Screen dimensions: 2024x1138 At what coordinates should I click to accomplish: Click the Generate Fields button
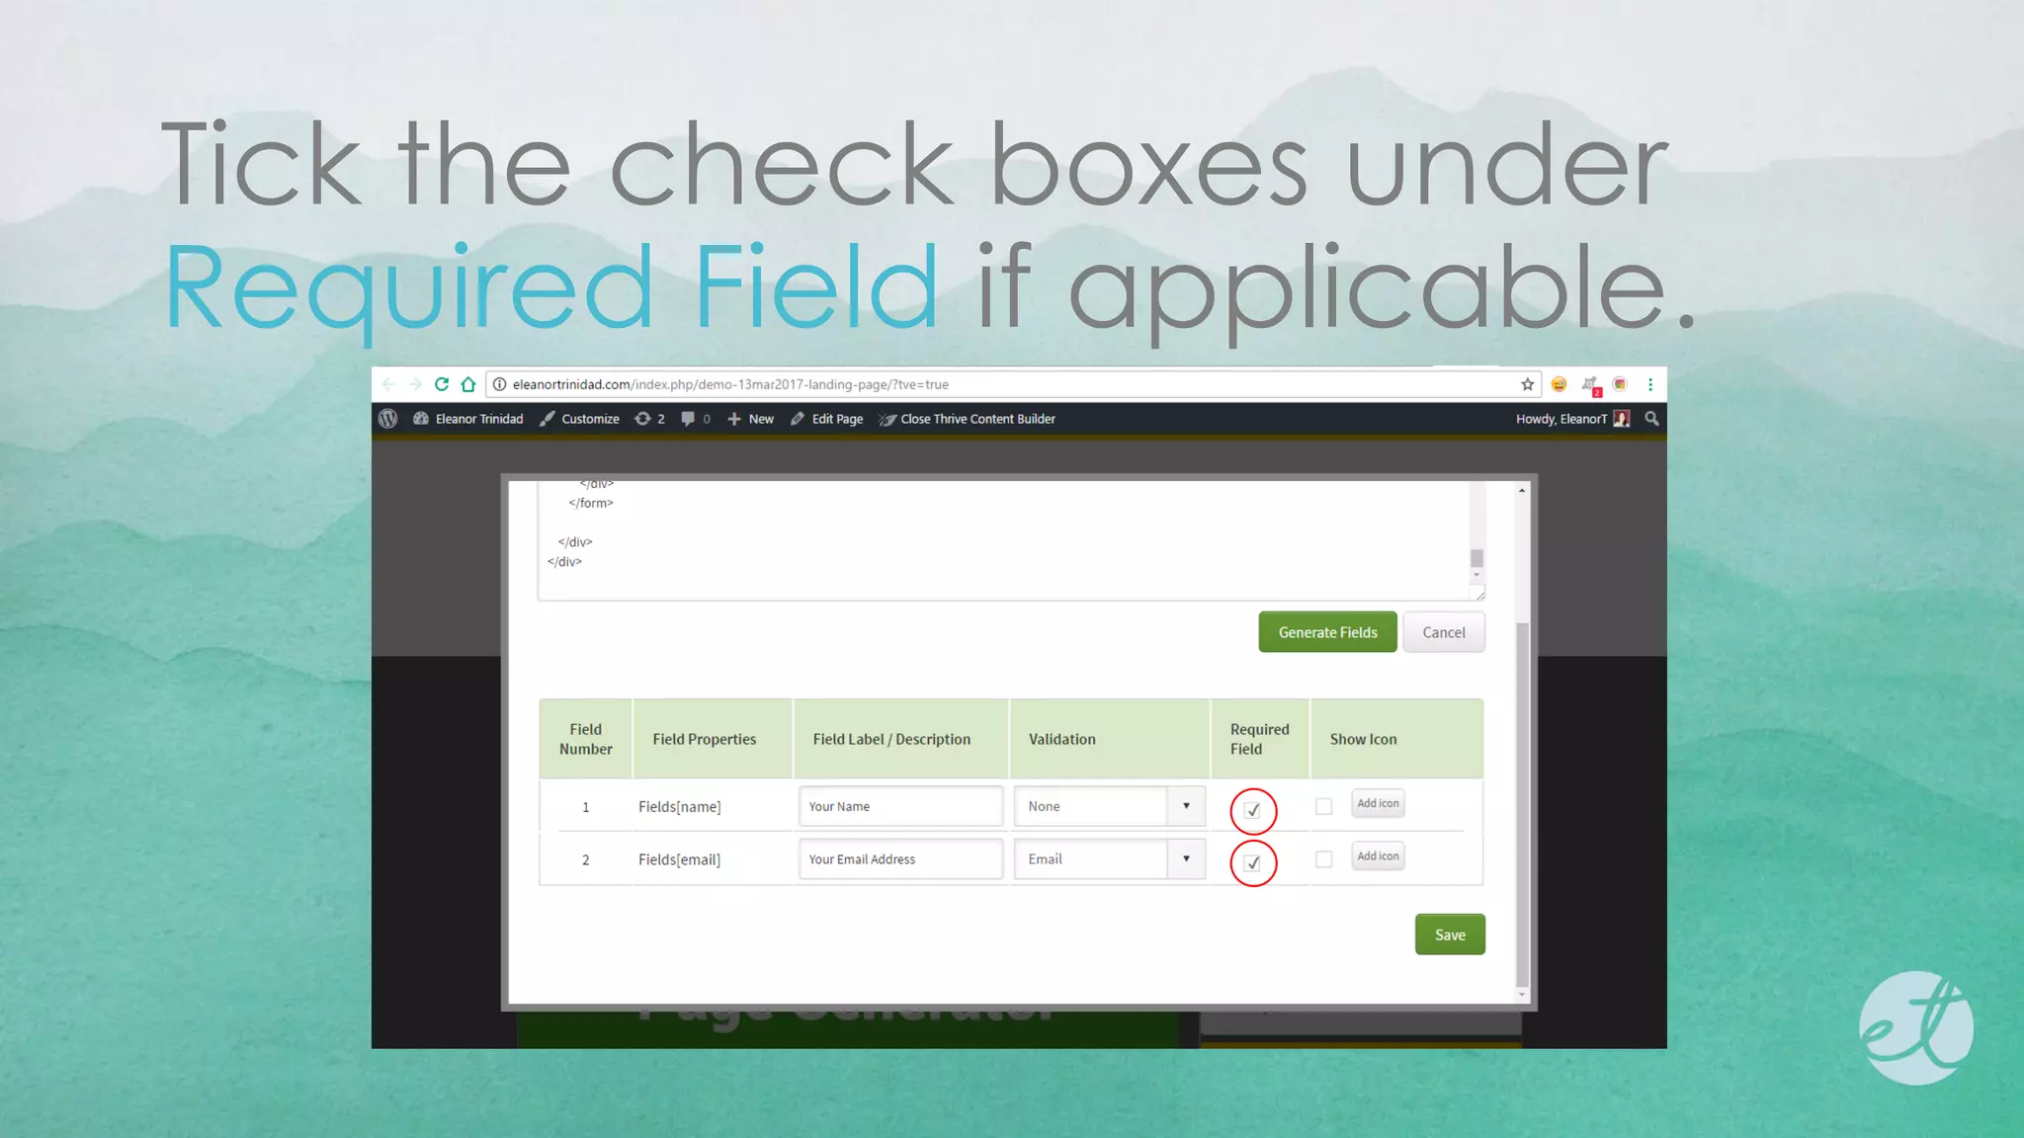[x=1327, y=632]
